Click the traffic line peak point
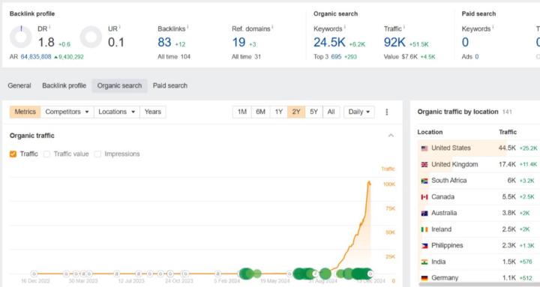Screen dimensions: 540x287 (369, 182)
